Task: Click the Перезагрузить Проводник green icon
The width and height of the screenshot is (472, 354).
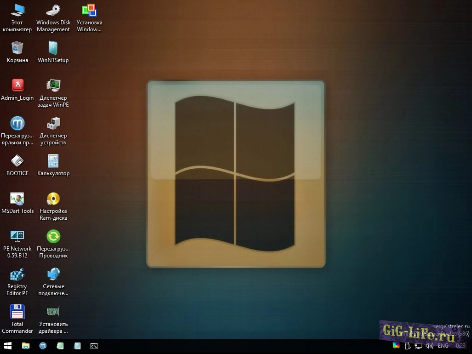Action: (x=53, y=236)
